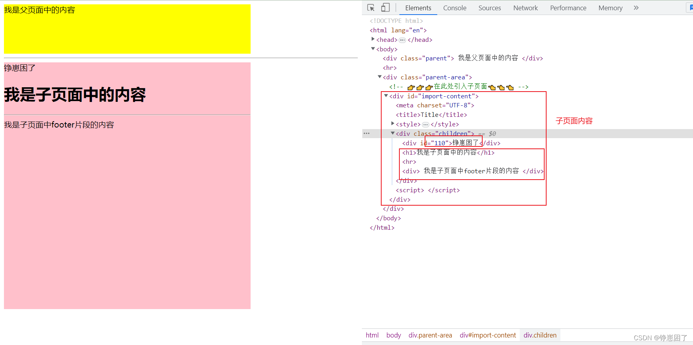This screenshot has width=693, height=345.
Task: Switch to the Elements tab
Action: 418,8
